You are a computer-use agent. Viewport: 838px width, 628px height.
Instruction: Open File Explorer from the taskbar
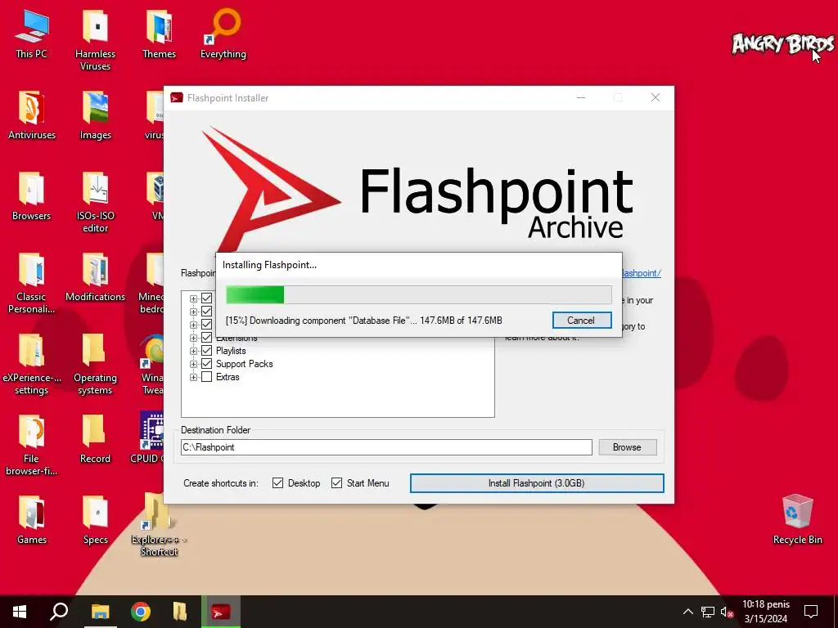100,612
